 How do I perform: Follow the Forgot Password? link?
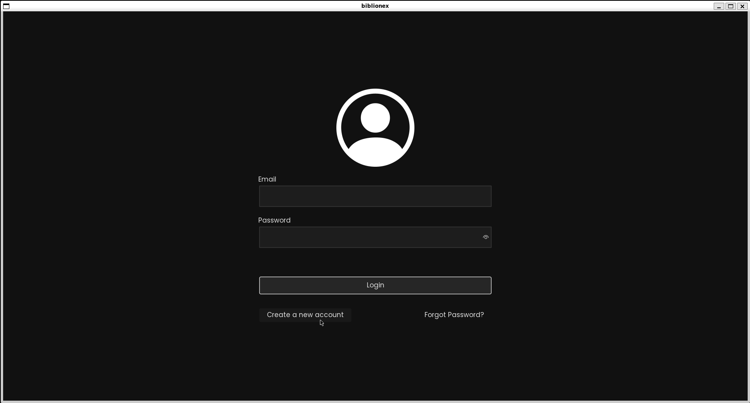tap(454, 315)
